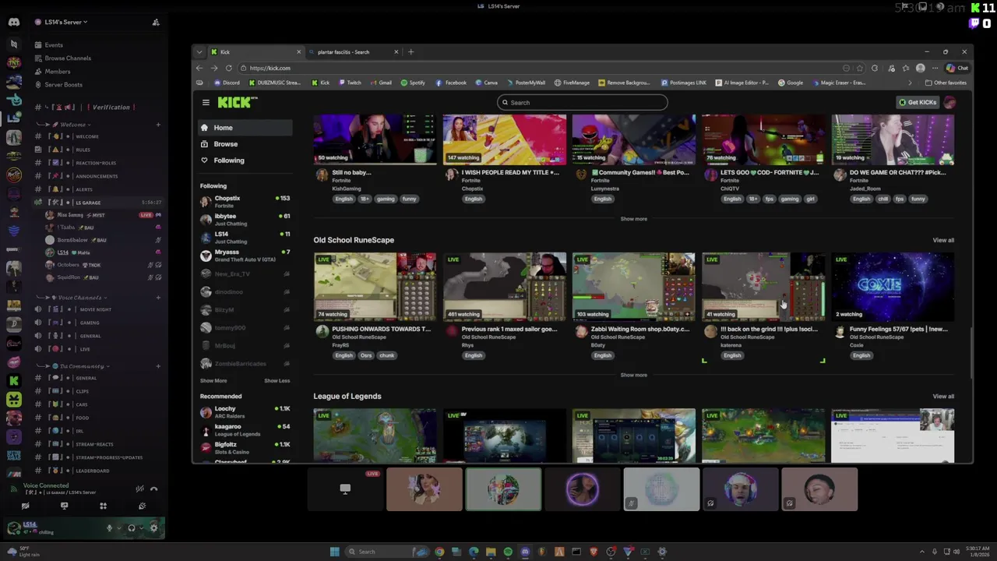The height and width of the screenshot is (561, 997).
Task: Click Show Less in Following list
Action: [277, 381]
